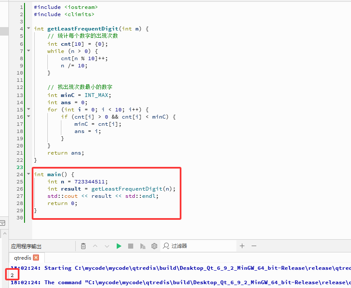
Task: Click 'int cnt[10] = {0};' line
Action: pos(77,44)
